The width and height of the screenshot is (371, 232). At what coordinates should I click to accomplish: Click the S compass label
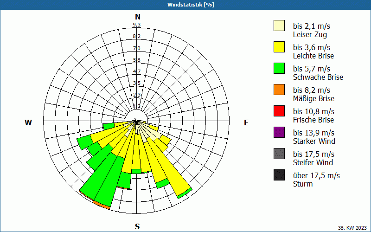click(x=137, y=226)
